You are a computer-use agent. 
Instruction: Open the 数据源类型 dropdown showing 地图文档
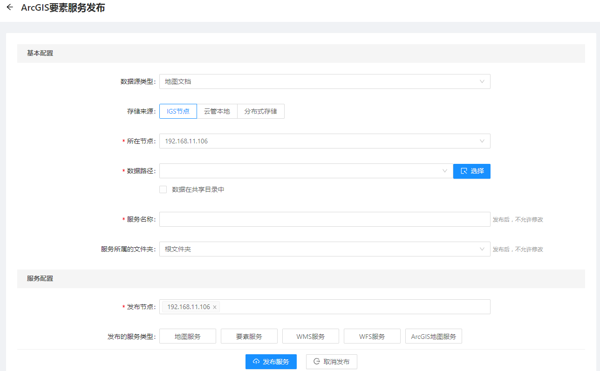(x=325, y=81)
